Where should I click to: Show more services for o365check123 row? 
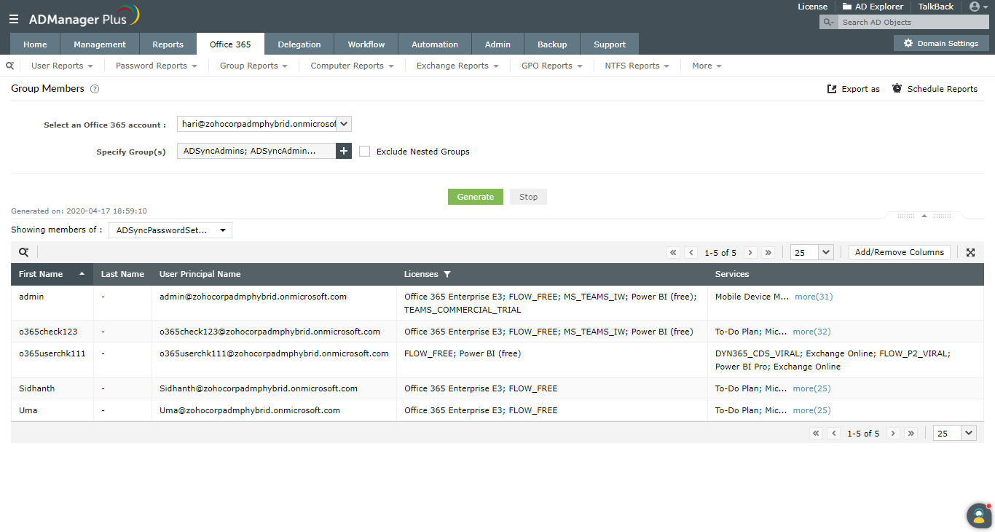(x=811, y=332)
